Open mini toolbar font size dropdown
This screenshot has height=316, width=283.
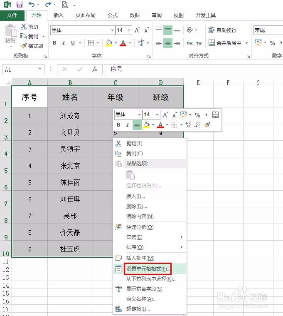tap(157, 114)
